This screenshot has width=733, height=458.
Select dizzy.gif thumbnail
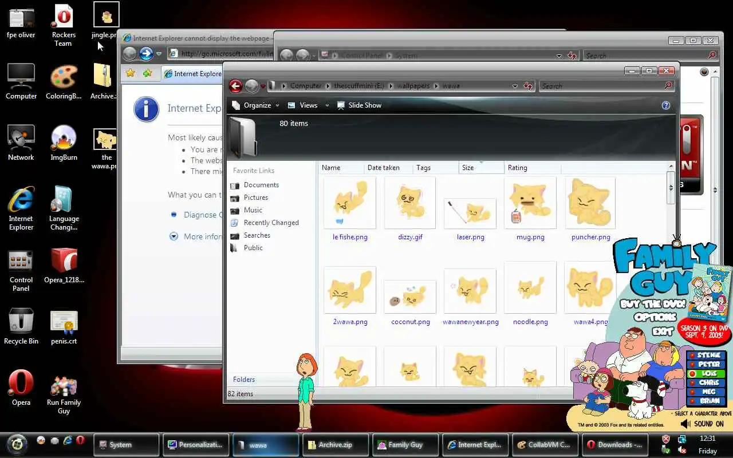(410, 203)
